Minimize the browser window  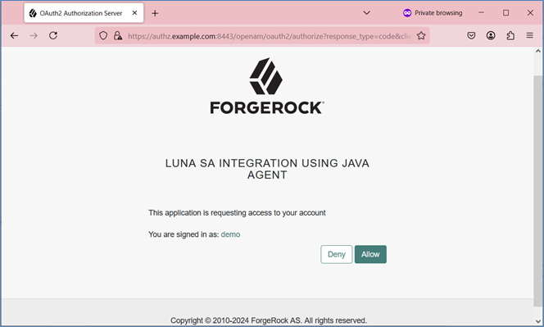[481, 13]
